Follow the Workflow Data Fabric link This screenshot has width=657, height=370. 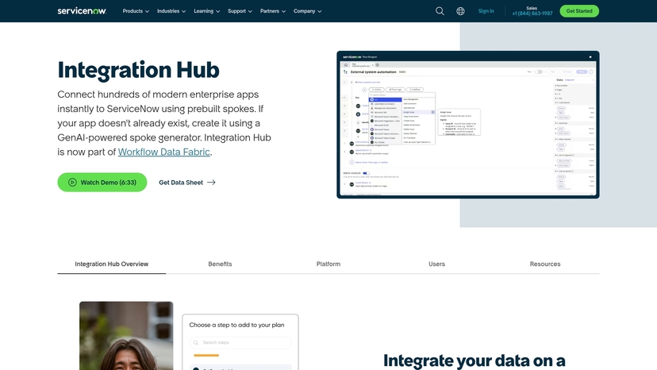click(163, 152)
